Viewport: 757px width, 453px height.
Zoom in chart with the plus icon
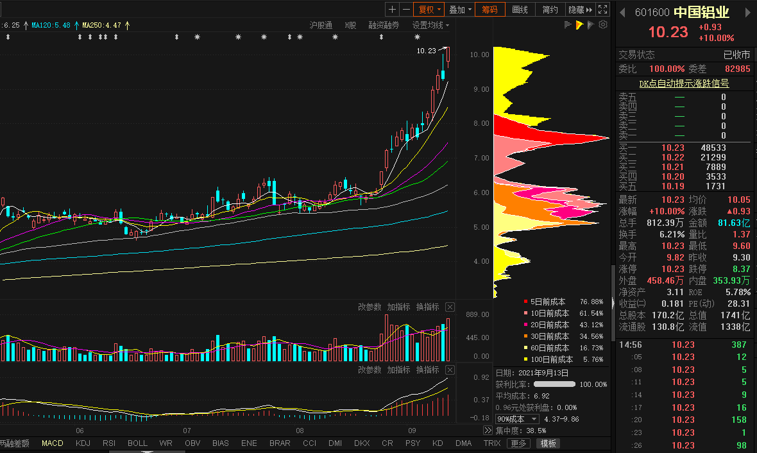point(392,9)
